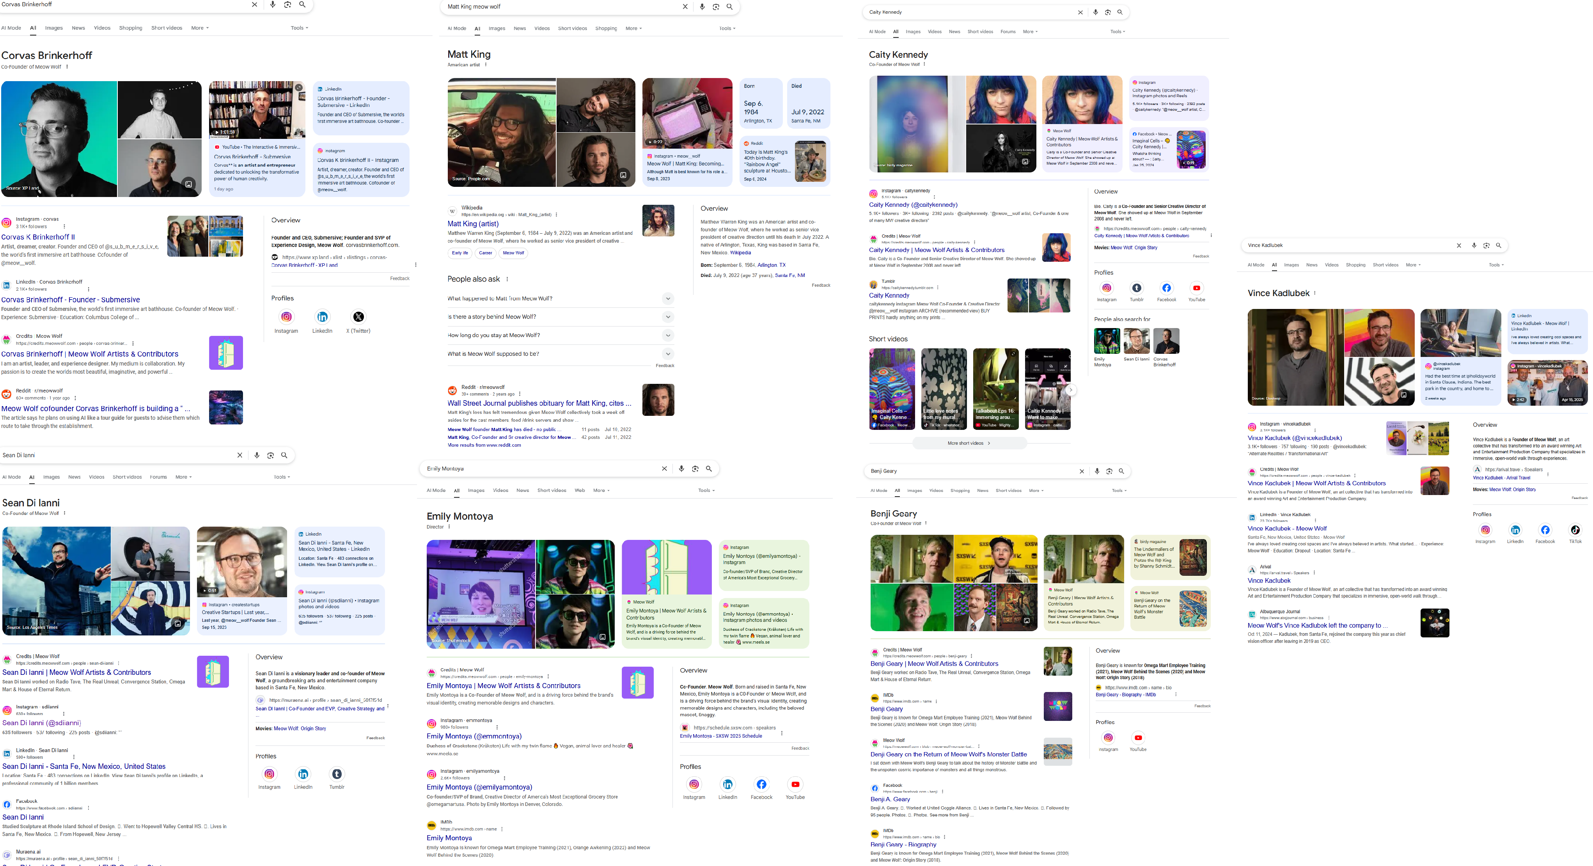Open image search (Lens) in Matt King search bar
Viewport: 1593px width, 866px height.
[715, 7]
